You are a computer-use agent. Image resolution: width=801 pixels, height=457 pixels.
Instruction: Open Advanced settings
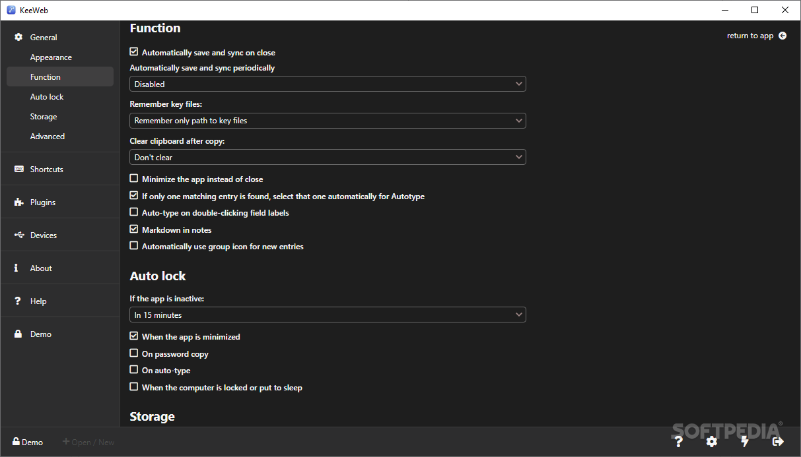pyautogui.click(x=60, y=137)
